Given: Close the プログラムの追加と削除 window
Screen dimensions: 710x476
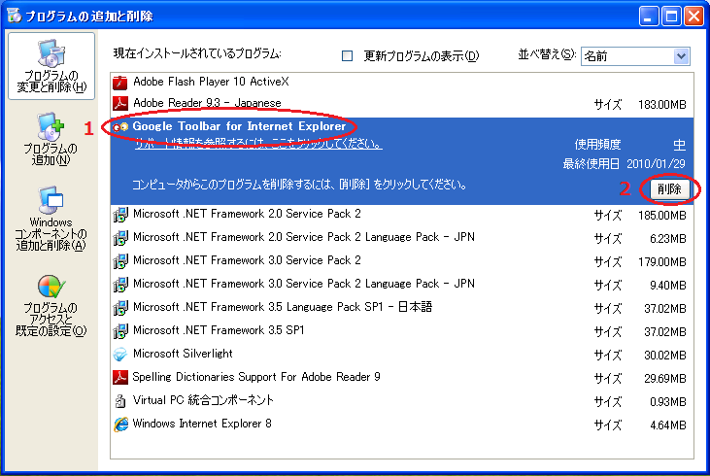Looking at the screenshot, I should (693, 16).
